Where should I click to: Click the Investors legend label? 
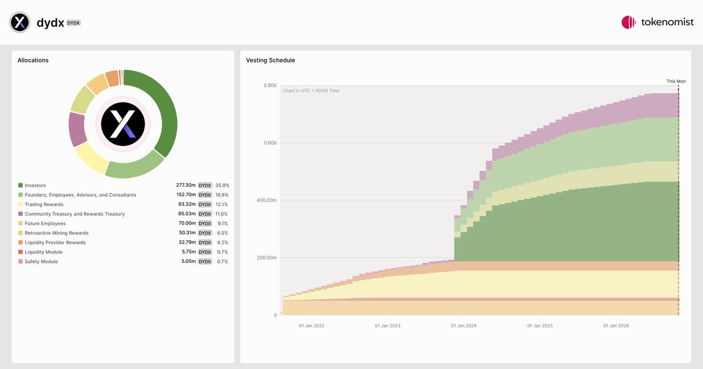click(35, 186)
